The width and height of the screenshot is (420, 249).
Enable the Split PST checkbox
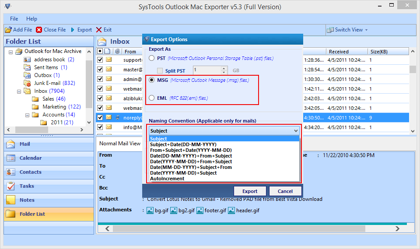tap(160, 70)
